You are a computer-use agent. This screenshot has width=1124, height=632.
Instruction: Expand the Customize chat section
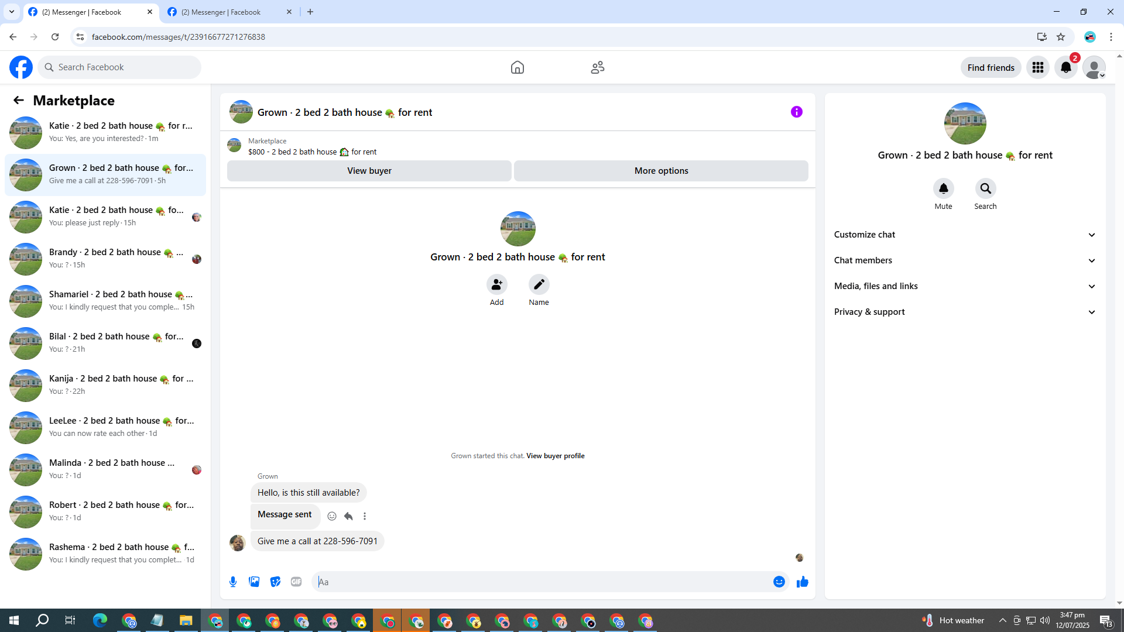[965, 235]
